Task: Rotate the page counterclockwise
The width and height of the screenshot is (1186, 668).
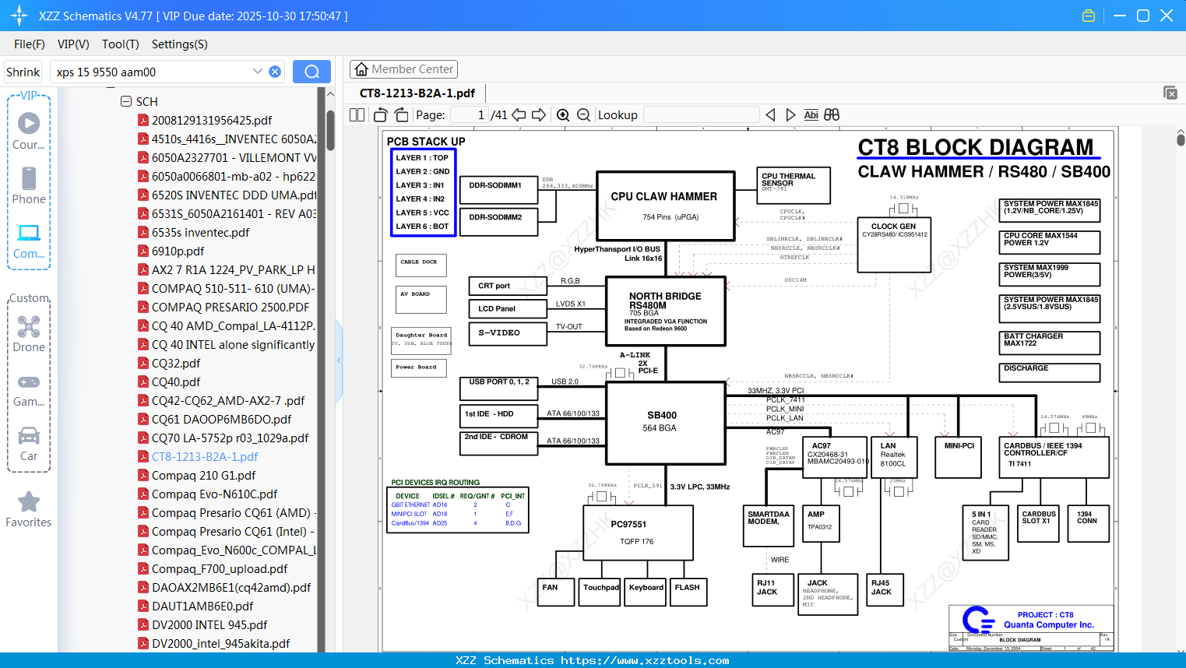Action: pyautogui.click(x=381, y=115)
